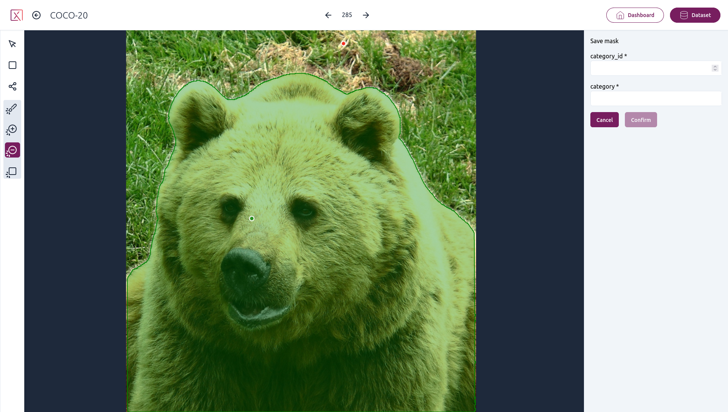This screenshot has width=728, height=412.
Task: Select the Remove/Subtract mask tool
Action: [12, 150]
